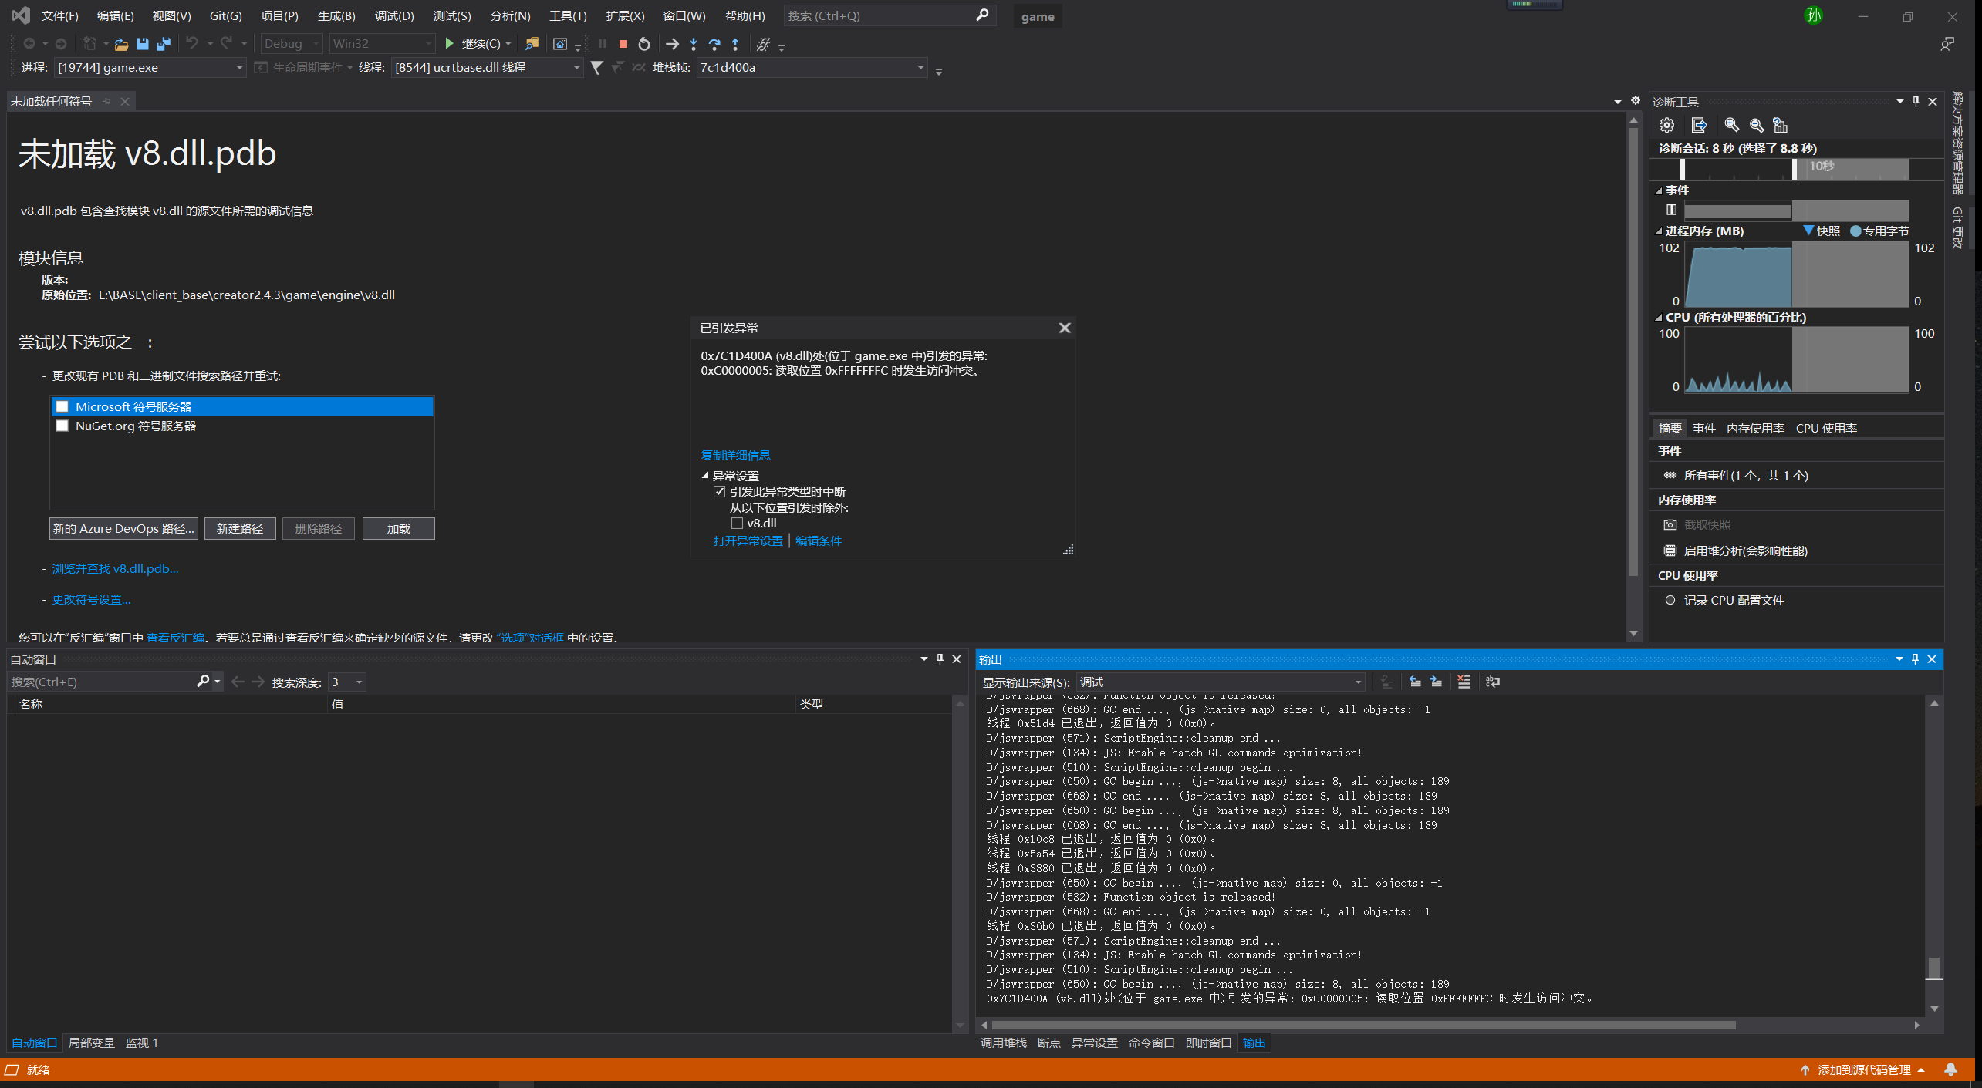The image size is (1982, 1088).
Task: Click the Restart debugging icon
Action: 644,44
